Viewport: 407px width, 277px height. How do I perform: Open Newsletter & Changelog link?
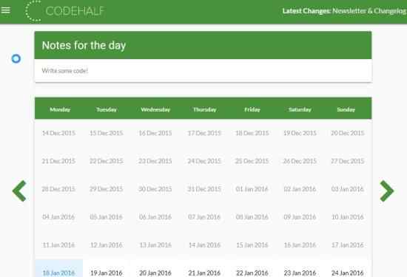(369, 11)
